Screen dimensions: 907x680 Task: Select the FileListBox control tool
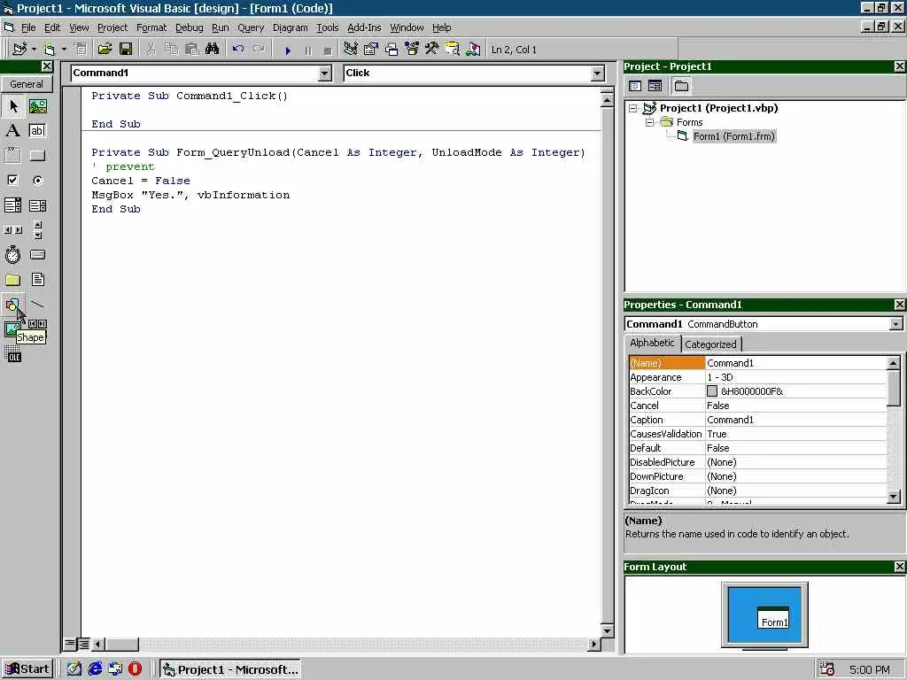click(x=37, y=280)
